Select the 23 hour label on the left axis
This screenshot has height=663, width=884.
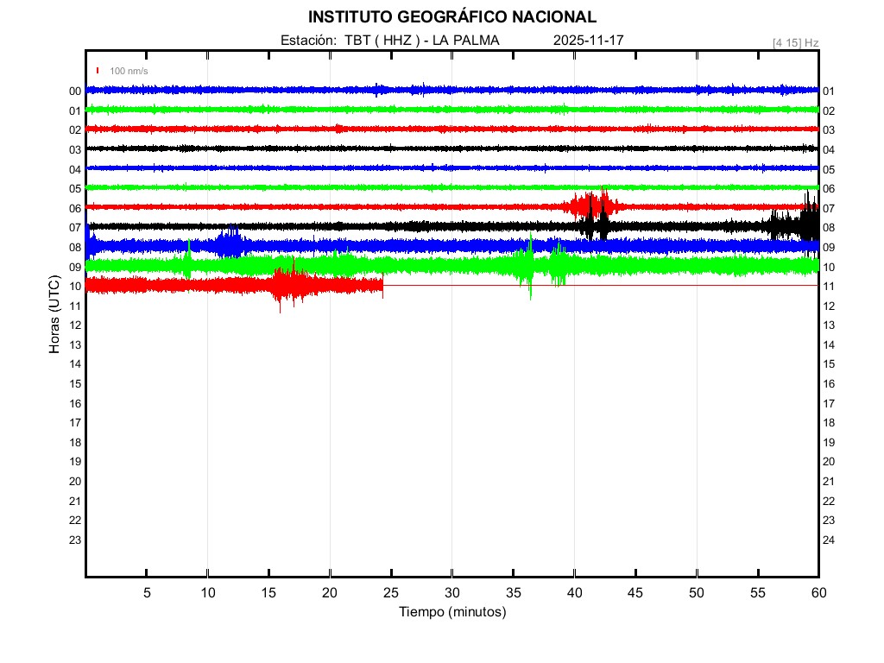(75, 540)
